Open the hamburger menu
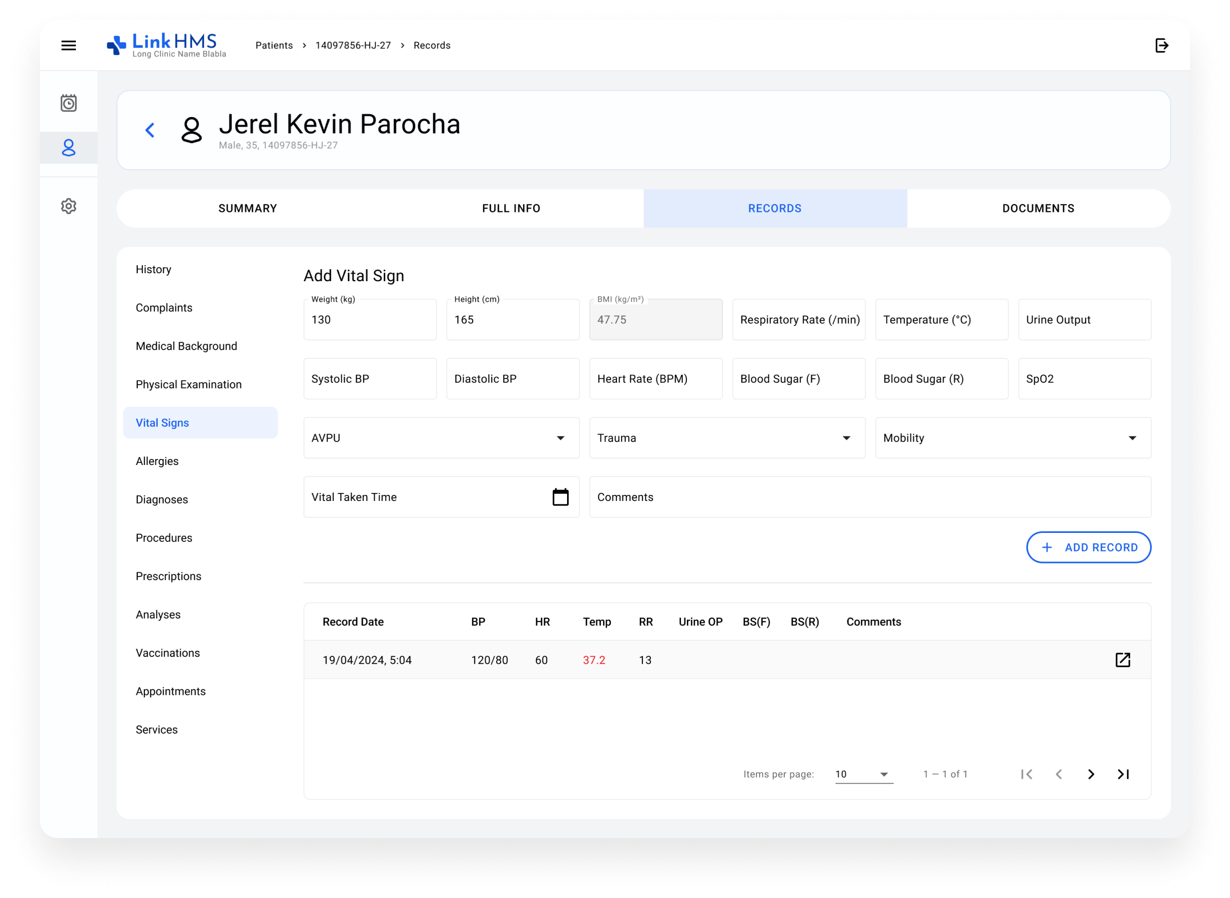The height and width of the screenshot is (898, 1230). pos(68,45)
